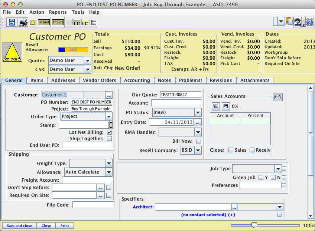This screenshot has height=231, width=315.
Task: Click the (no contact selected) (+) link
Action: point(208,215)
